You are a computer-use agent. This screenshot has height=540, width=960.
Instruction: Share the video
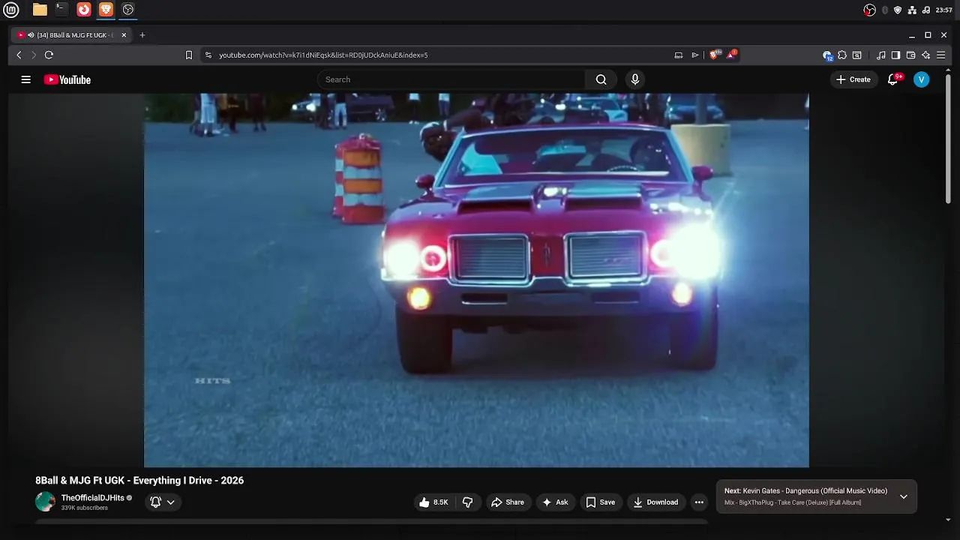coord(508,502)
